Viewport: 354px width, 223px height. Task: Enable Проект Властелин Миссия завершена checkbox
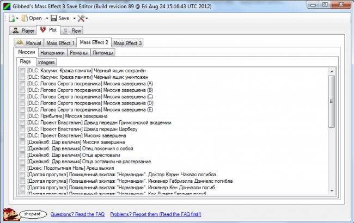[22, 136]
